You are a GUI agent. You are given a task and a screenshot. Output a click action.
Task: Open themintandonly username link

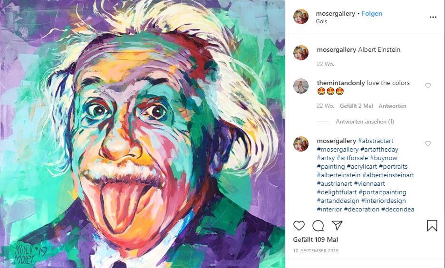tap(340, 83)
